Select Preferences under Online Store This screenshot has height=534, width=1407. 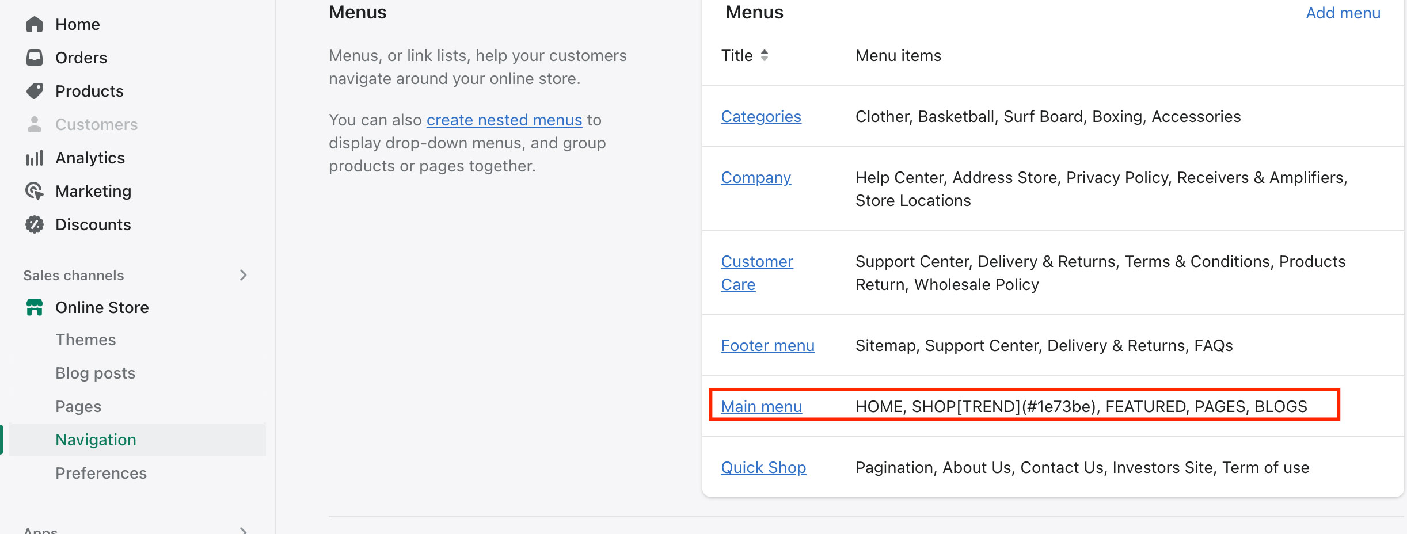click(x=101, y=473)
